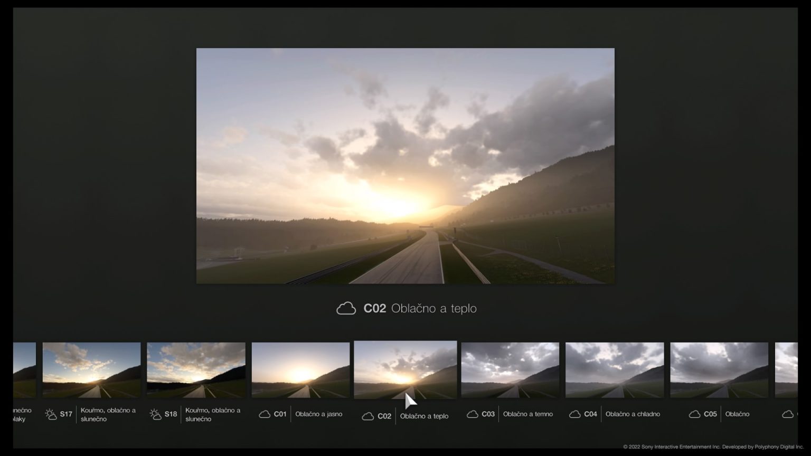
Task: Click the partly sunny icon beside S18
Action: (x=156, y=414)
